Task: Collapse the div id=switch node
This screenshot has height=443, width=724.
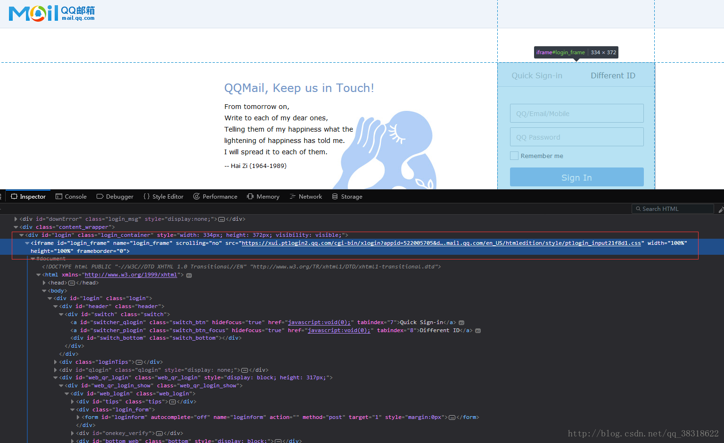Action: click(x=61, y=314)
